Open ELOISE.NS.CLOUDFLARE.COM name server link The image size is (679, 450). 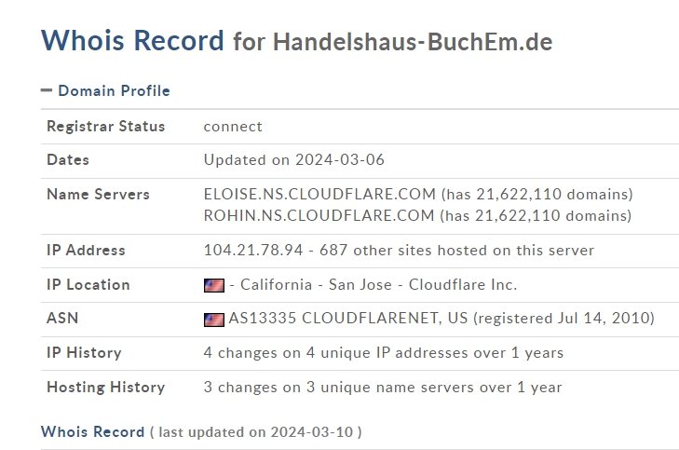[x=319, y=194]
